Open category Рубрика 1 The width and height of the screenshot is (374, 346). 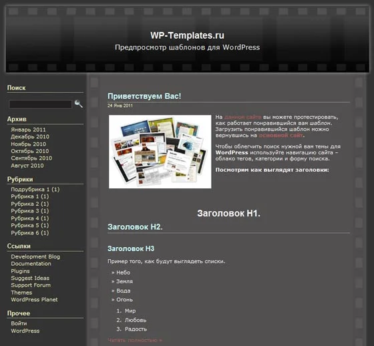pyautogui.click(x=30, y=196)
